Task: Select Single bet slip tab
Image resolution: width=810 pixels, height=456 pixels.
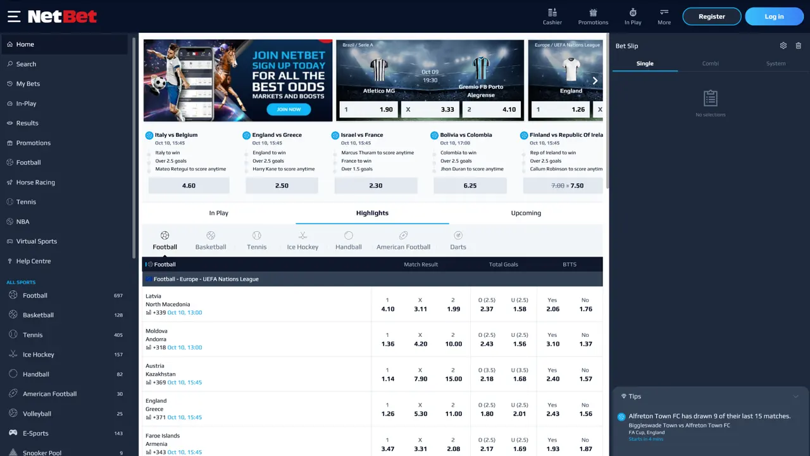Action: [x=645, y=63]
